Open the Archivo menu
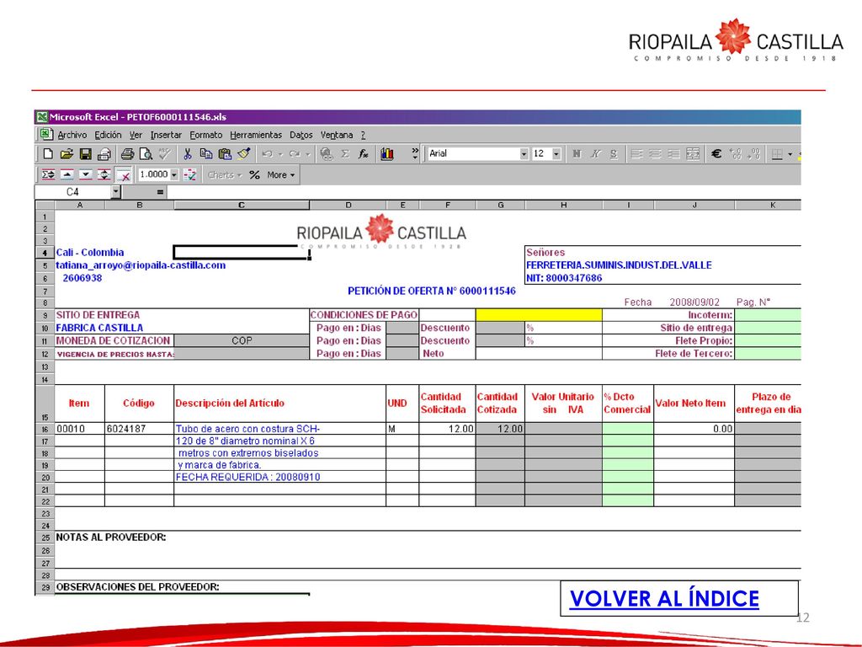This screenshot has height=647, width=862. 72,135
